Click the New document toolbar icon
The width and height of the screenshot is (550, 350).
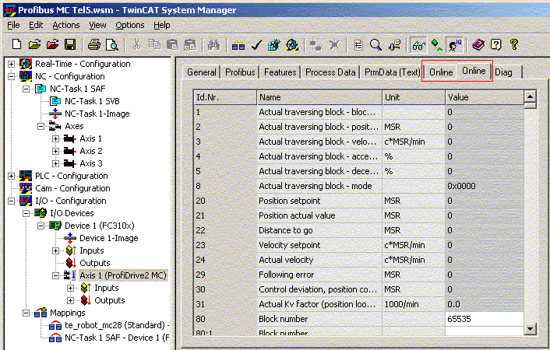coord(16,44)
